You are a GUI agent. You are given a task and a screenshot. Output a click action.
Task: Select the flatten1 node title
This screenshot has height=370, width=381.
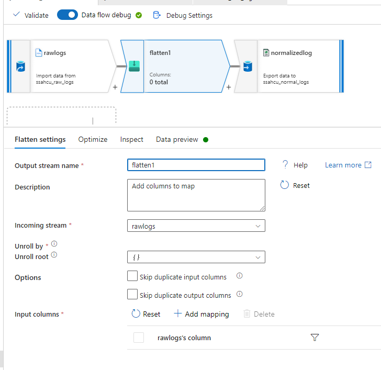click(x=160, y=53)
